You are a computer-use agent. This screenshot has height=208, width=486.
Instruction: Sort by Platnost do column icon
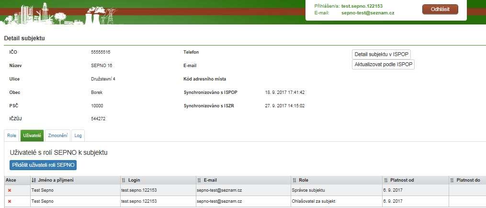[452, 180]
